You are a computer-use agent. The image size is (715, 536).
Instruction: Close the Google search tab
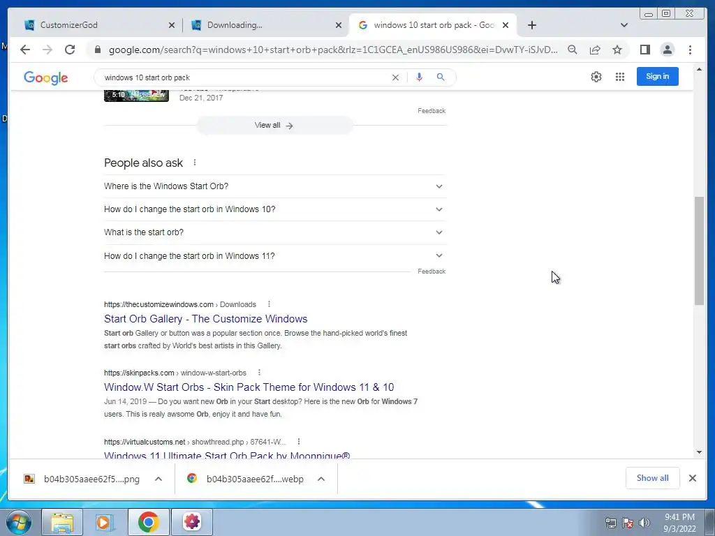pyautogui.click(x=506, y=25)
